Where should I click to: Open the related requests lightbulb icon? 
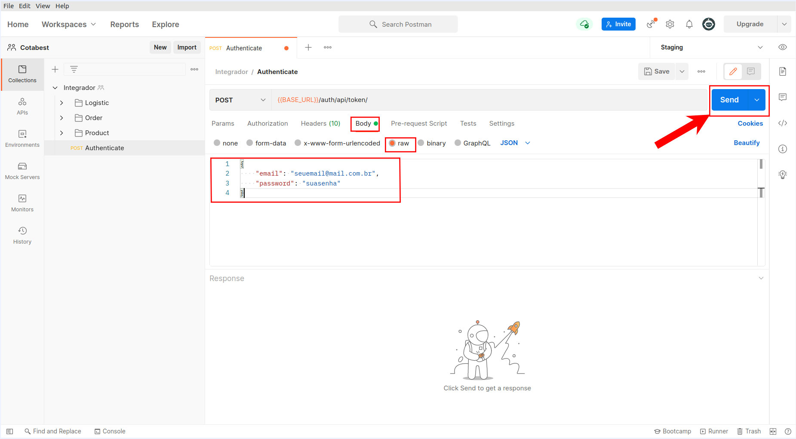coord(783,175)
